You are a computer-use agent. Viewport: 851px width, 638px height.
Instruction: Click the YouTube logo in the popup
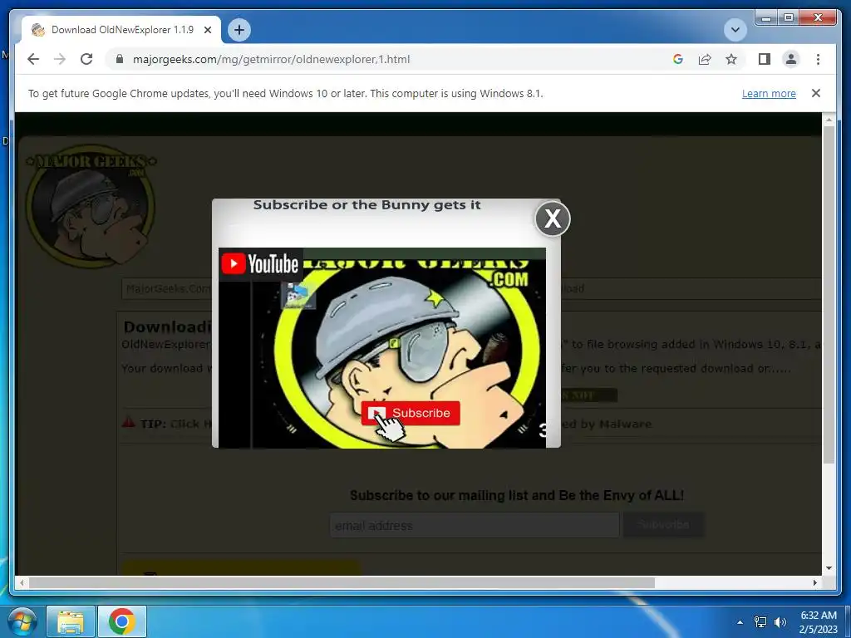(260, 264)
